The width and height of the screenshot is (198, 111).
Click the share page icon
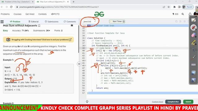click(x=164, y=7)
